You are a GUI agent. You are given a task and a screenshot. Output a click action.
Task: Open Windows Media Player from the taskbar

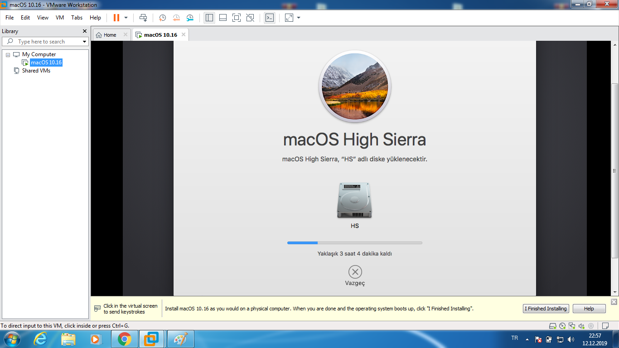[x=96, y=339]
